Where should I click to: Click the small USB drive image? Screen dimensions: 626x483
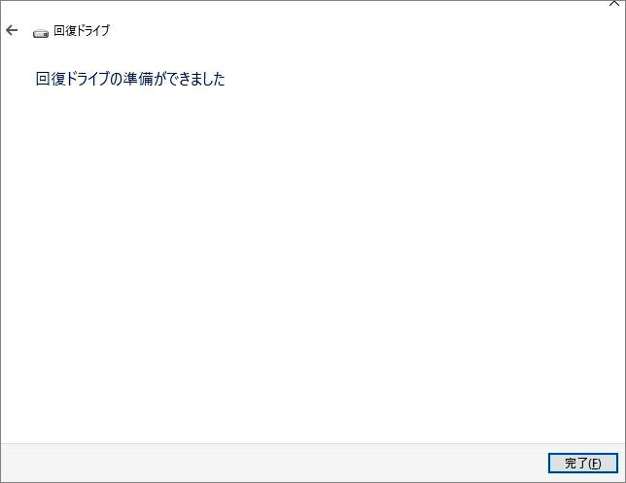[41, 34]
